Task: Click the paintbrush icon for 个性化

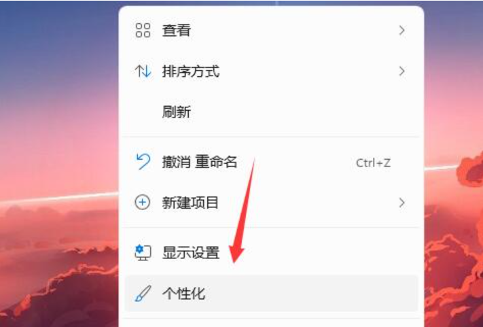Action: [x=143, y=294]
